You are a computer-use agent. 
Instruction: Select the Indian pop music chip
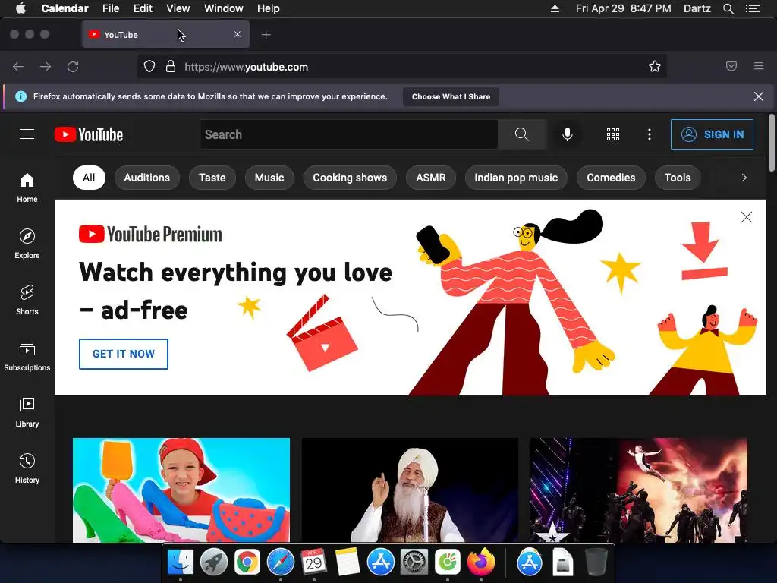pyautogui.click(x=516, y=178)
